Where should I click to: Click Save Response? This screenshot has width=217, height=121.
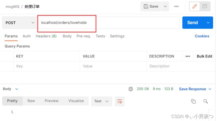tap(193, 89)
